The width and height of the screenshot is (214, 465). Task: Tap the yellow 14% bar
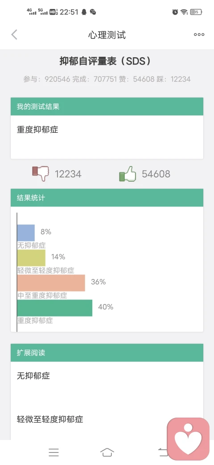tap(31, 258)
